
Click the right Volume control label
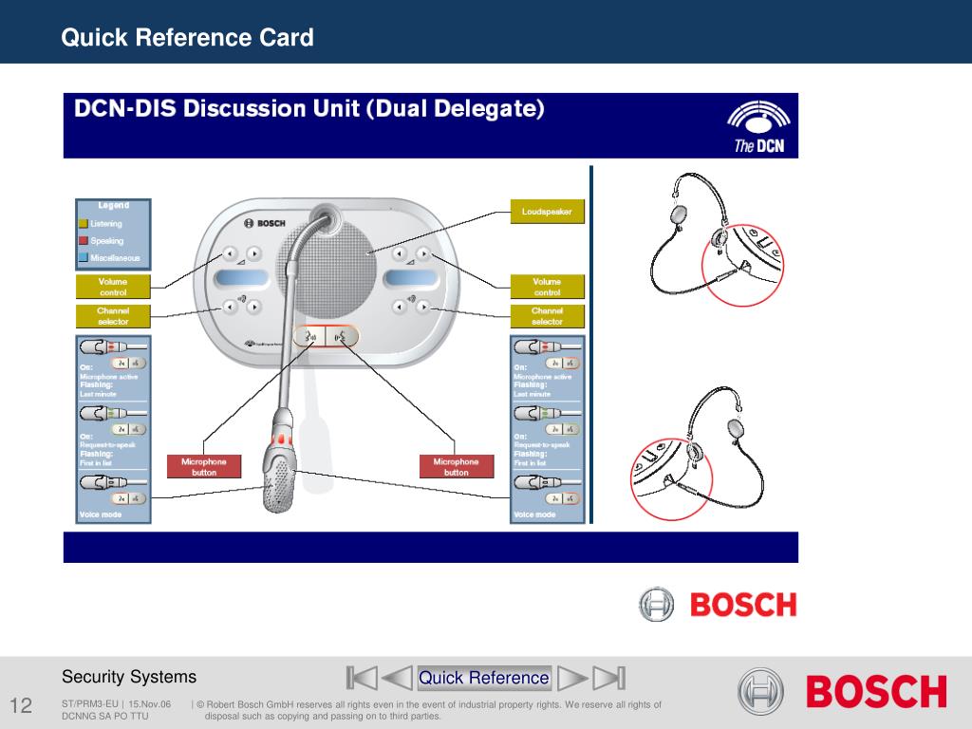click(x=547, y=287)
